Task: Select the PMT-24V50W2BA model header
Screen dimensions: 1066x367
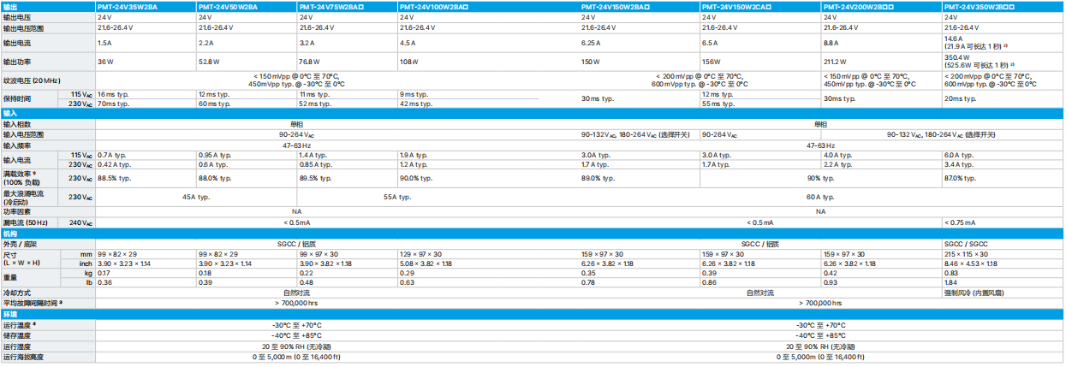Action: [x=228, y=6]
